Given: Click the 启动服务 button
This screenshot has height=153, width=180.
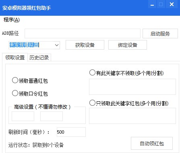Looking at the screenshot, I should [160, 34].
